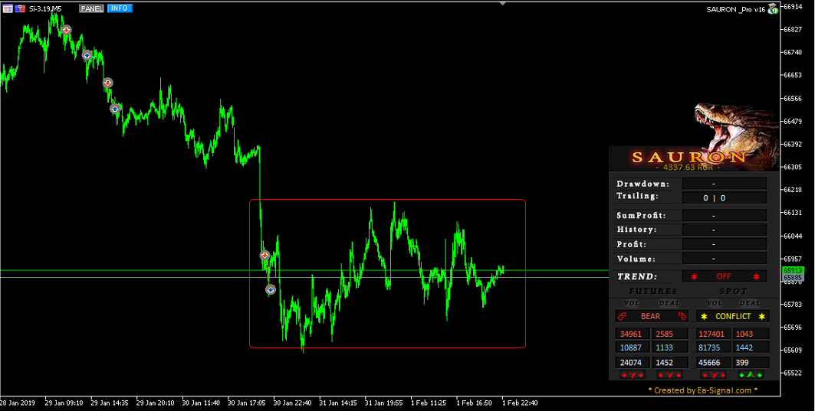
Task: Click the Si-3.19,M5 symbol title
Action: click(44, 9)
